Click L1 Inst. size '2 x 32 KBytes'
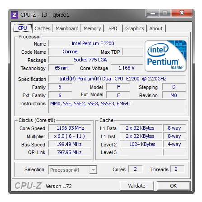The width and height of the screenshot is (202, 202). pos(141,136)
